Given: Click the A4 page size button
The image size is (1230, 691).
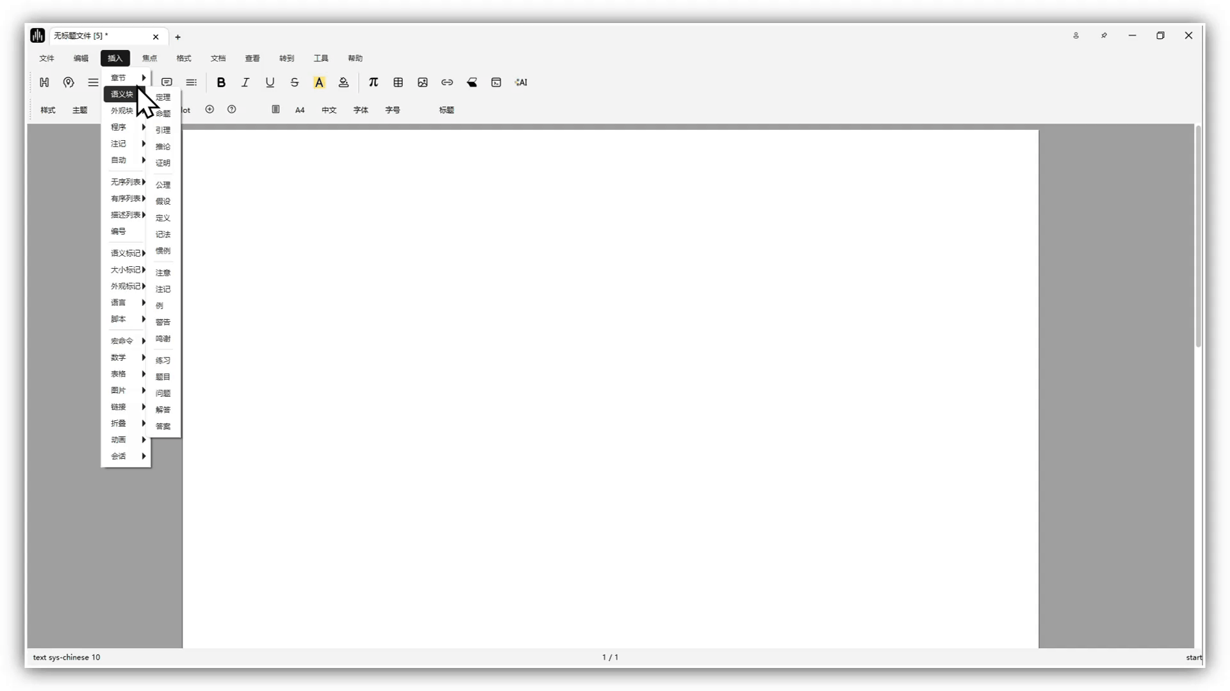Looking at the screenshot, I should coord(300,110).
